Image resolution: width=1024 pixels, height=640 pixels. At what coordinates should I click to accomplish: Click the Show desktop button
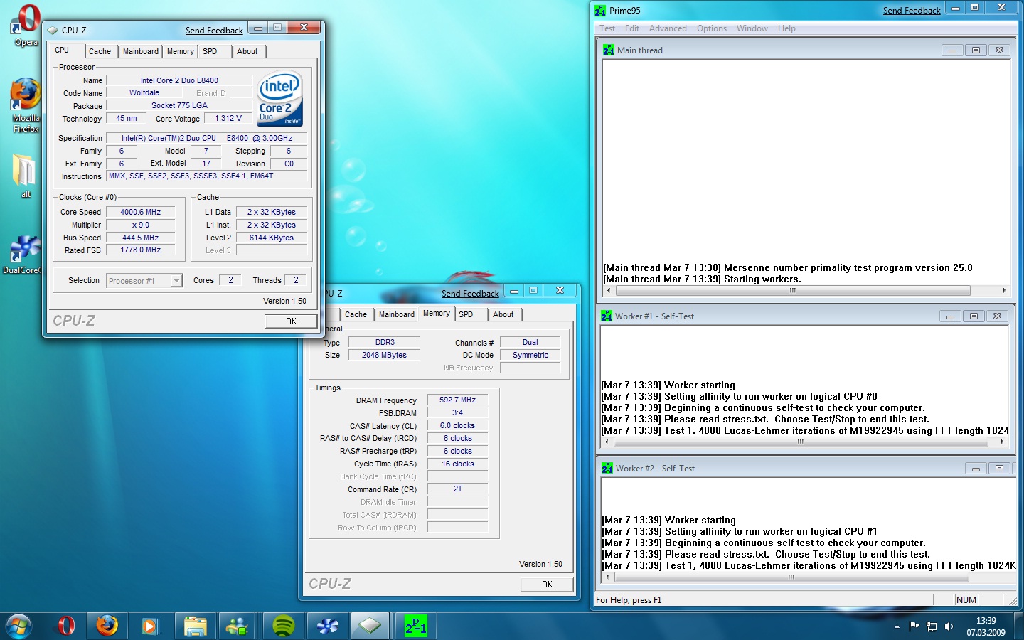(x=1019, y=626)
